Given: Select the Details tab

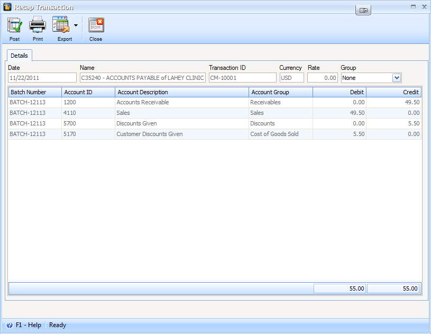Looking at the screenshot, I should tap(19, 56).
